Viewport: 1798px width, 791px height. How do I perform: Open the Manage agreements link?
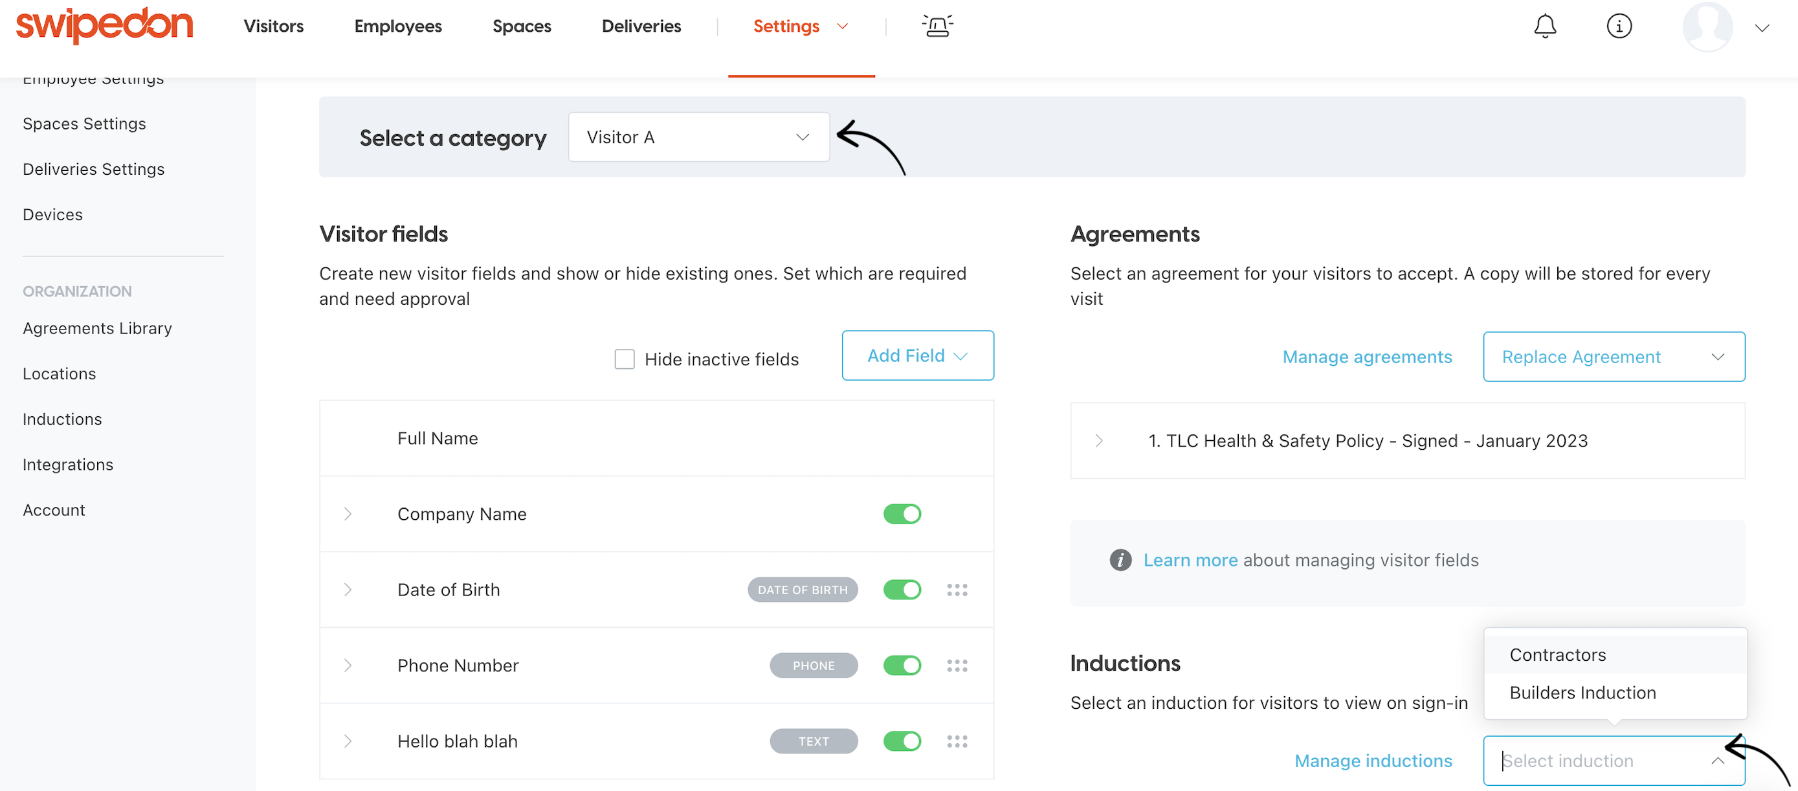pos(1367,357)
